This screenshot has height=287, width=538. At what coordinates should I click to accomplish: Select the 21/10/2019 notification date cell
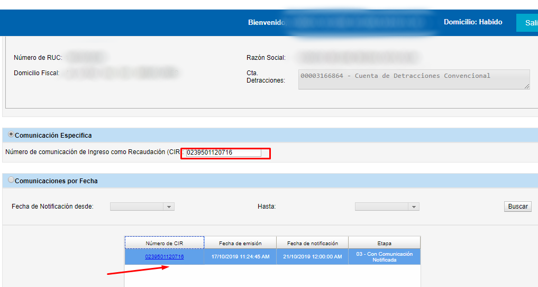(312, 257)
